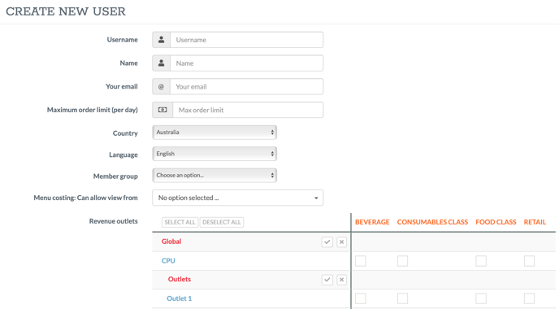Check the Retail box for Outlet 1
Image resolution: width=559 pixels, height=309 pixels.
tap(529, 298)
